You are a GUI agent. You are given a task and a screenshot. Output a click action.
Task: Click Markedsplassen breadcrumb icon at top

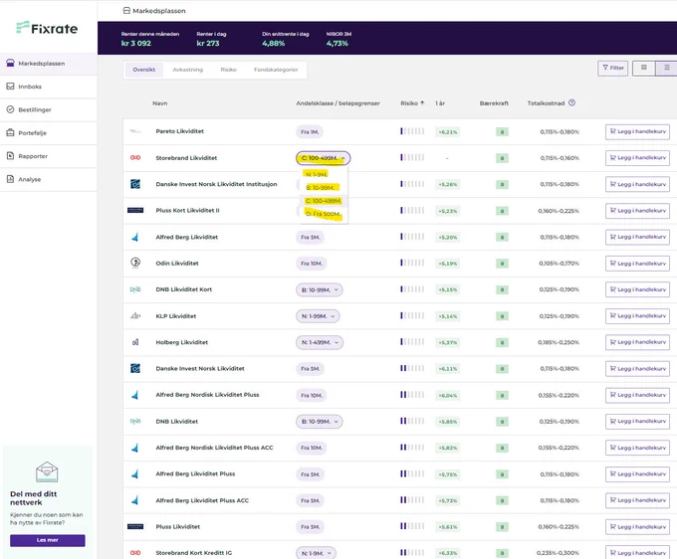pos(126,10)
